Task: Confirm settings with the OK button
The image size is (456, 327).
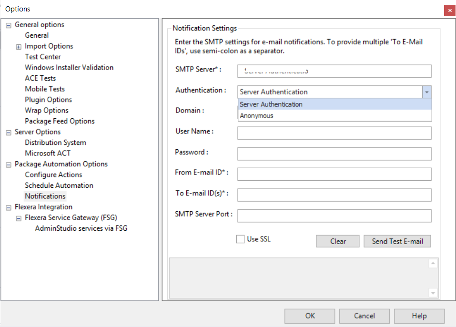Action: coord(310,316)
